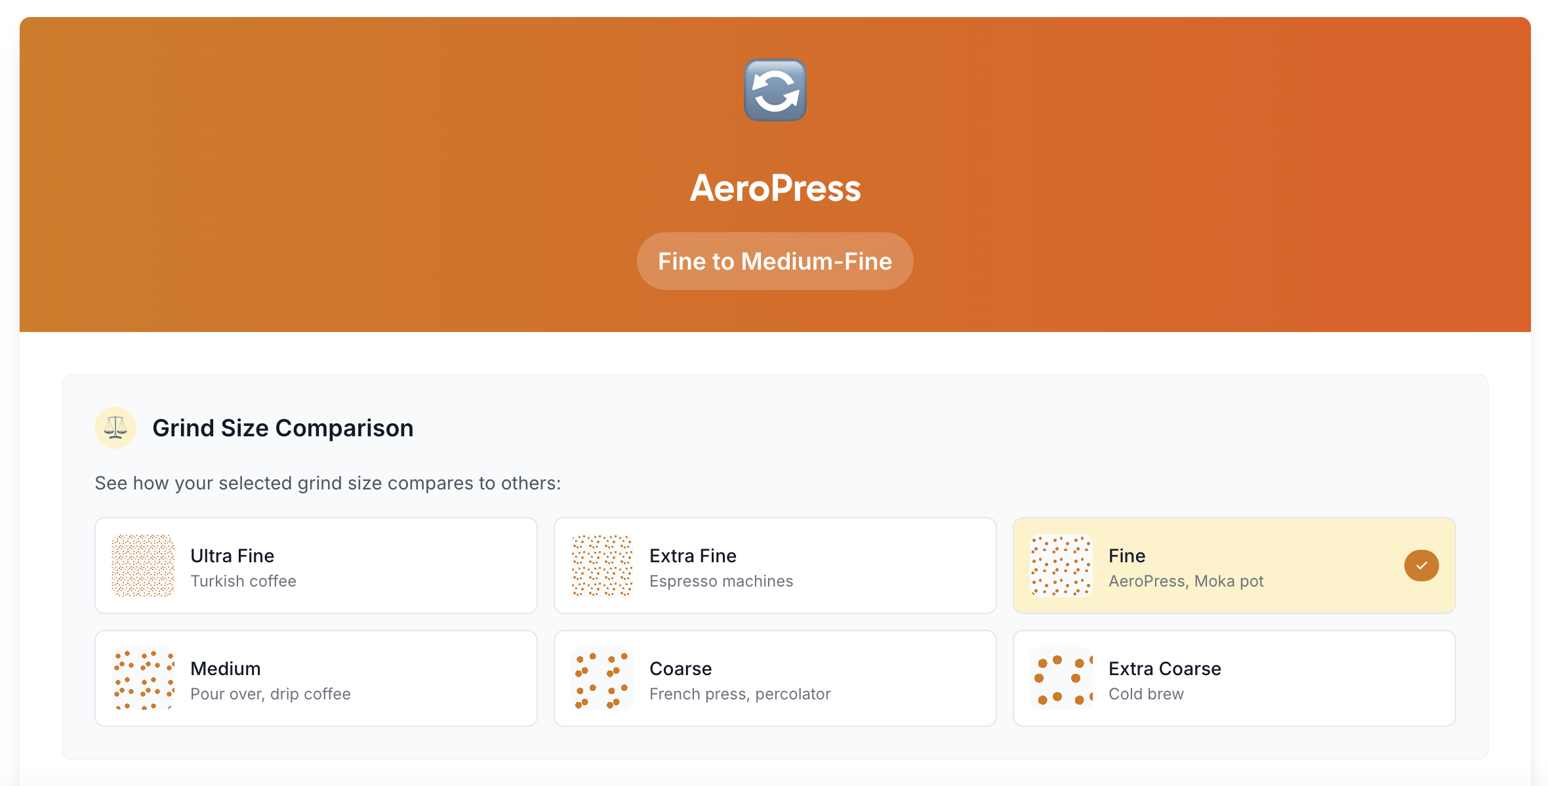This screenshot has width=1548, height=786.
Task: Click the Turkish coffee subtitle
Action: click(243, 581)
